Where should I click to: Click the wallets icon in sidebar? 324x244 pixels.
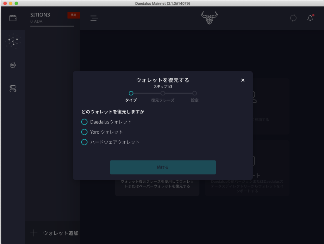13,18
